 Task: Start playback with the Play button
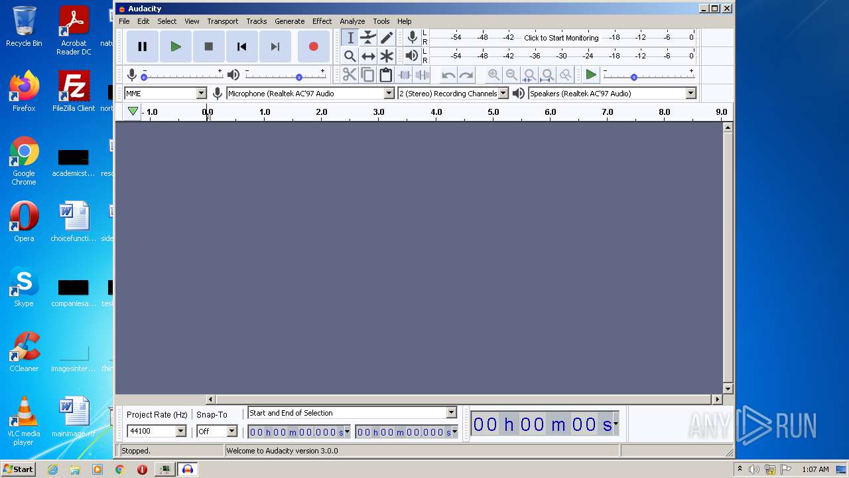(176, 46)
